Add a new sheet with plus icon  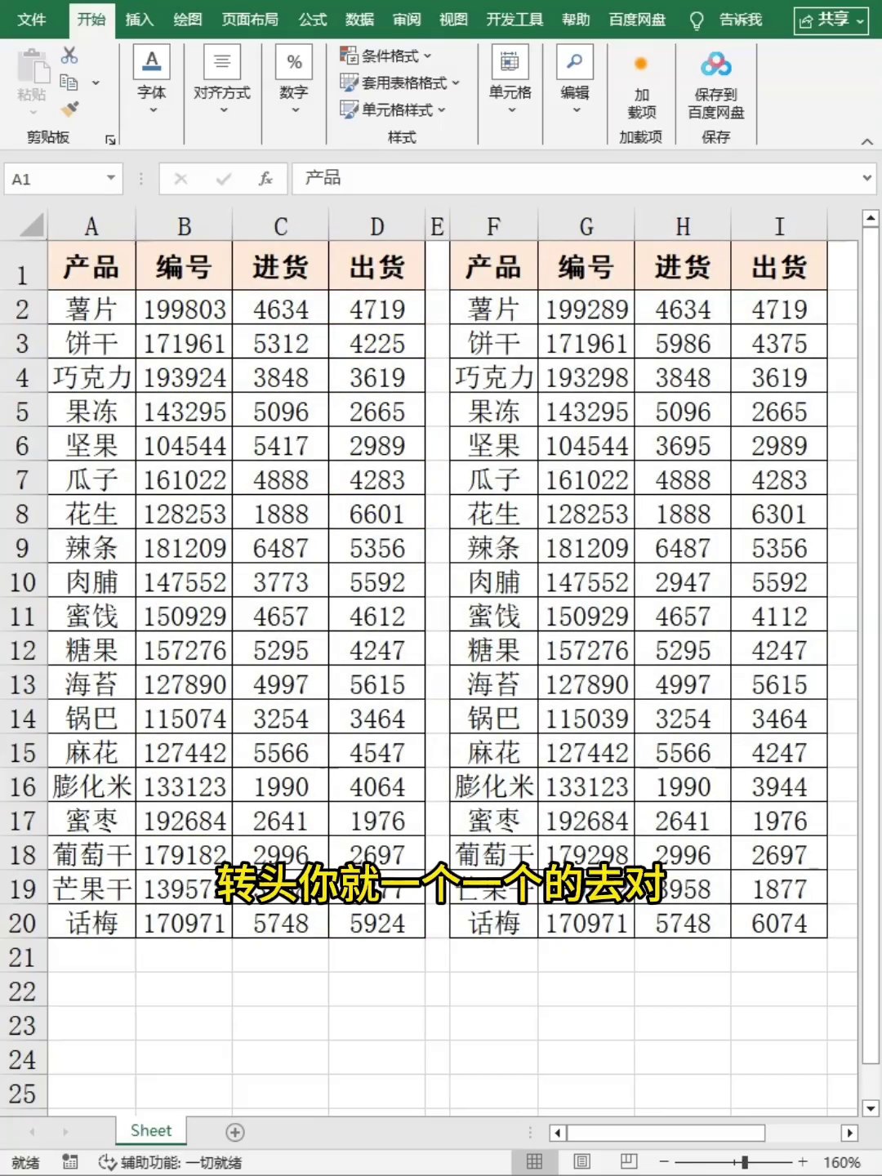(x=235, y=1132)
